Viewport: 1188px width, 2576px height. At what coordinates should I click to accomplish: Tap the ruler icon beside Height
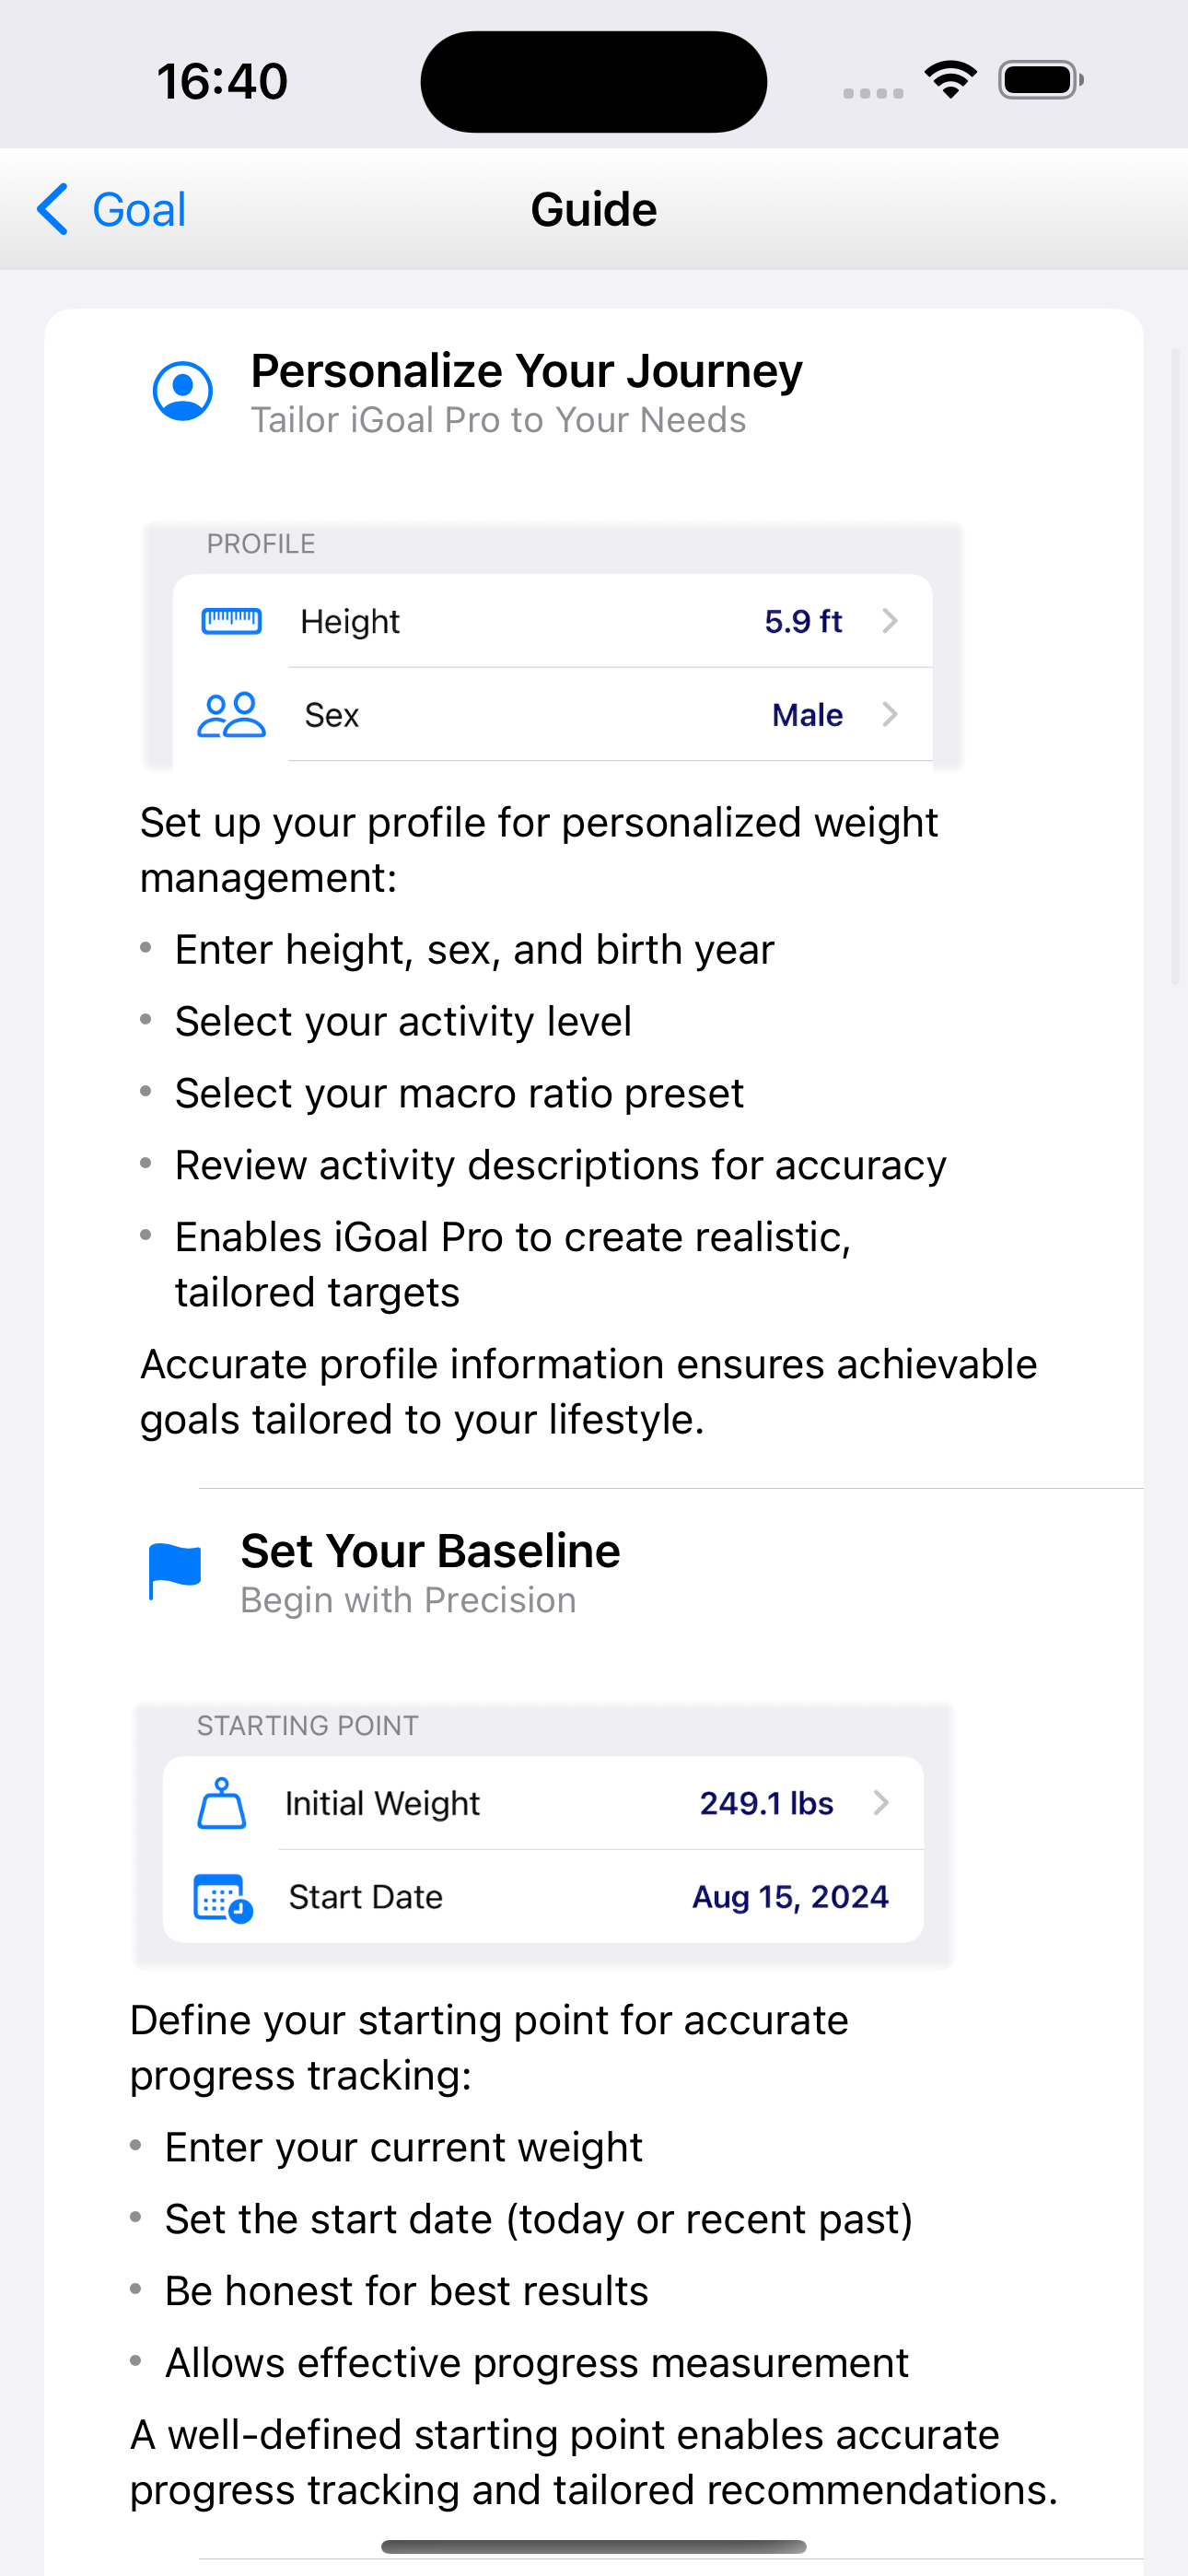pos(231,621)
